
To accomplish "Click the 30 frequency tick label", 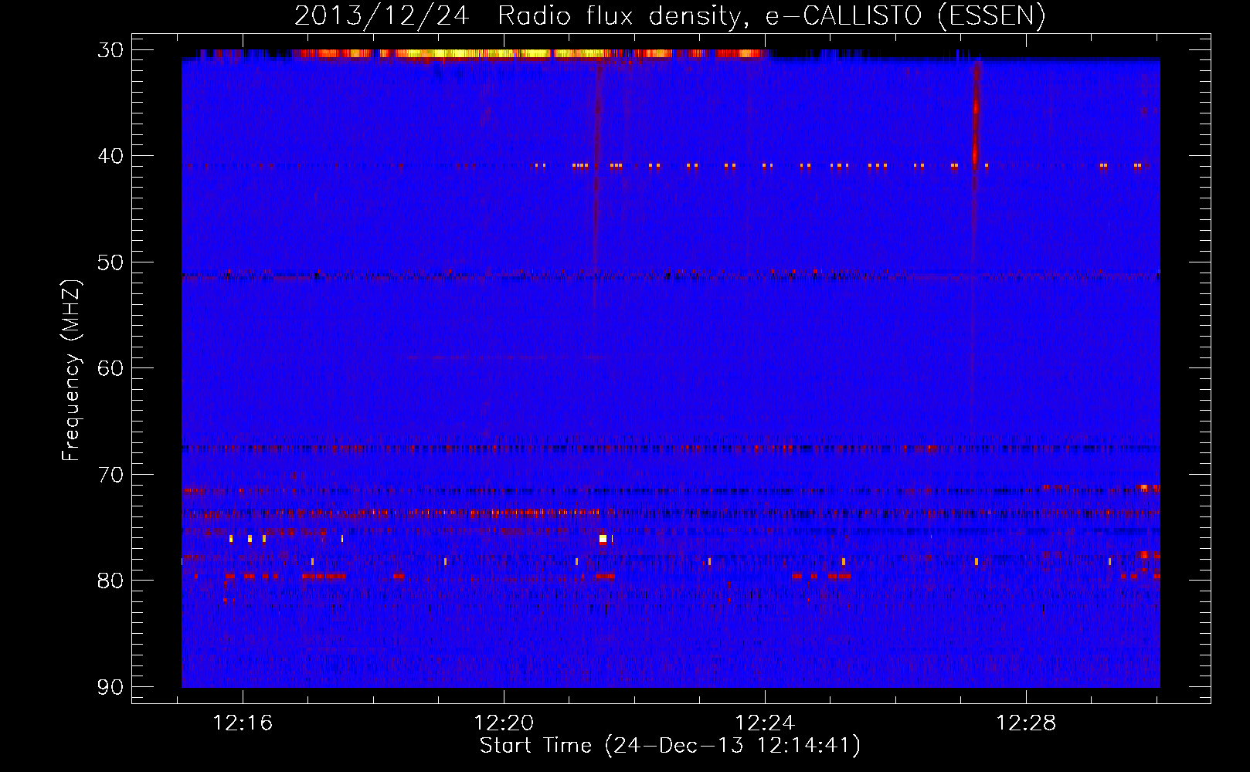I will point(110,50).
